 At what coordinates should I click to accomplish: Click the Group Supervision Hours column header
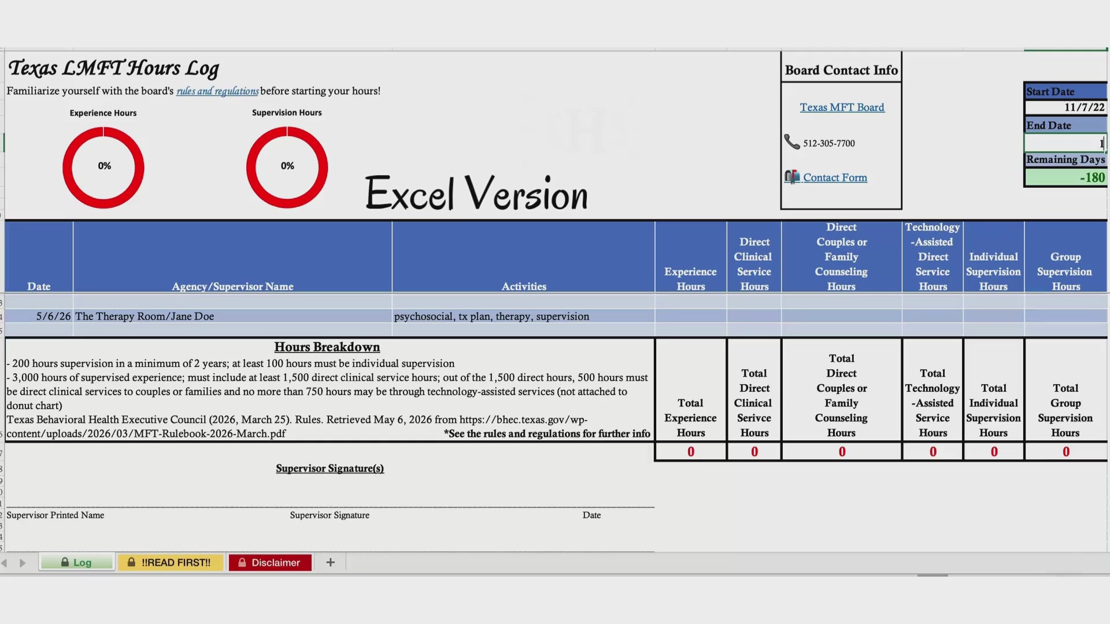pos(1065,257)
